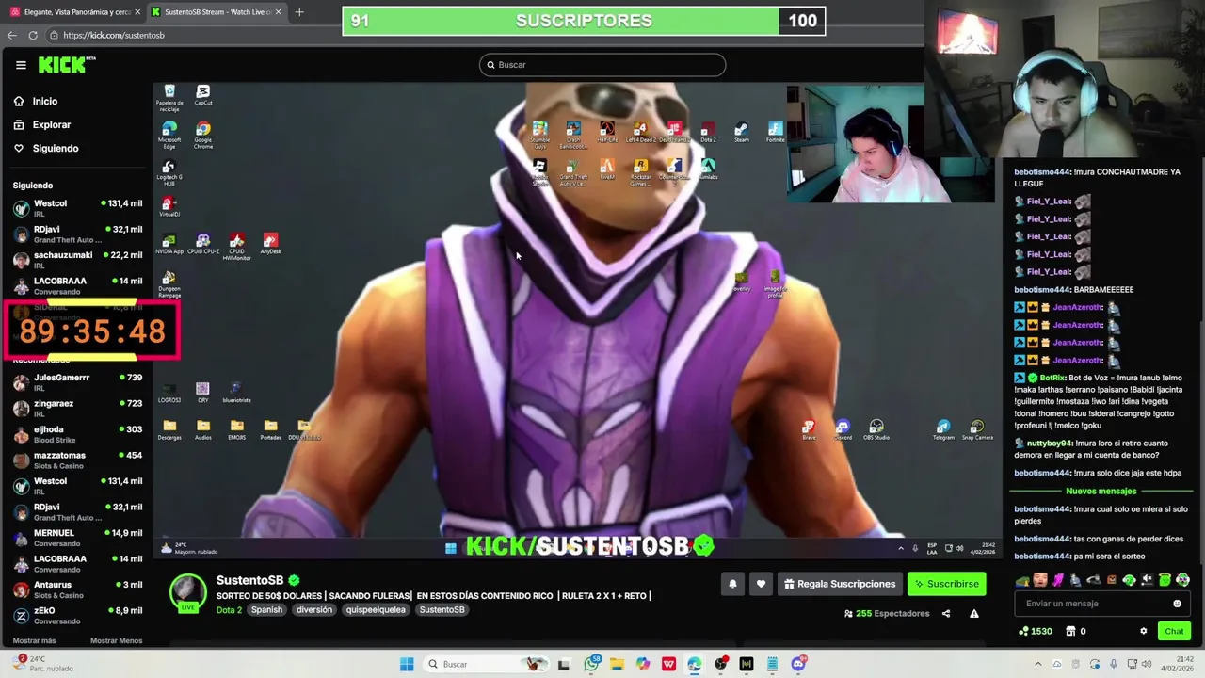This screenshot has height=678, width=1205.
Task: Open eljhoda Blood Strike channel
Action: coord(77,434)
